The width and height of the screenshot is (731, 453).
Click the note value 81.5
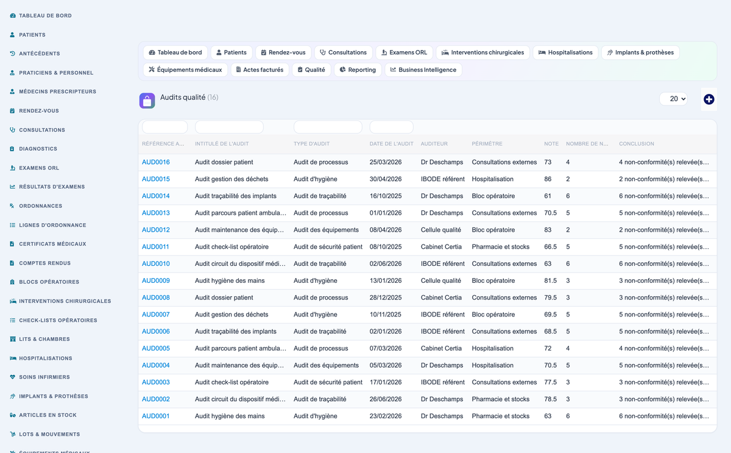[x=551, y=280]
